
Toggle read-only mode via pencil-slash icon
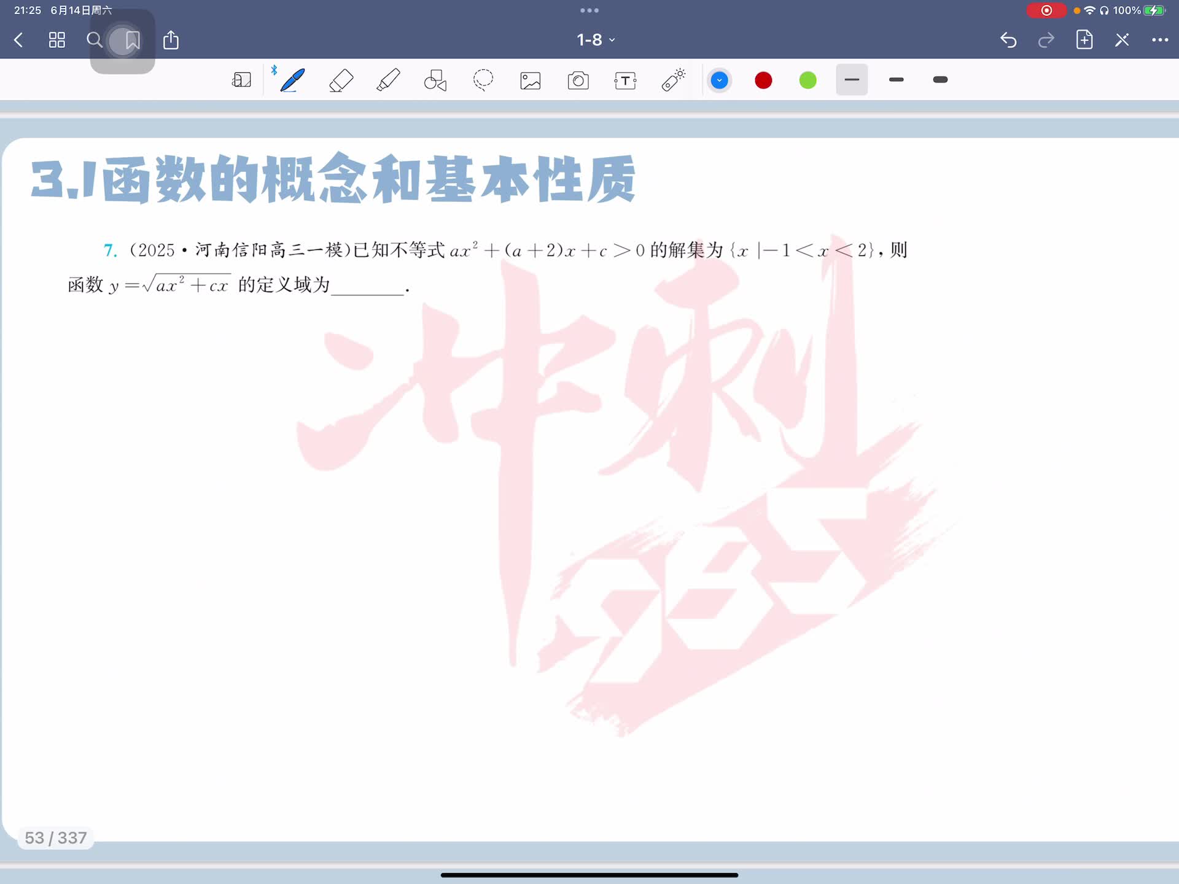click(1122, 41)
